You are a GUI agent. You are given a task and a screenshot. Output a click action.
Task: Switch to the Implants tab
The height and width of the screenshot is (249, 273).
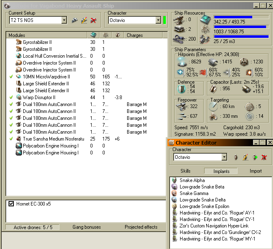pyautogui.click(x=221, y=171)
